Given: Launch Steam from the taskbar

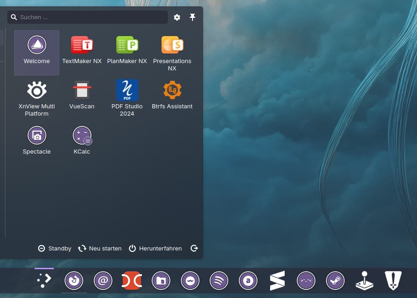Looking at the screenshot, I should [335, 281].
